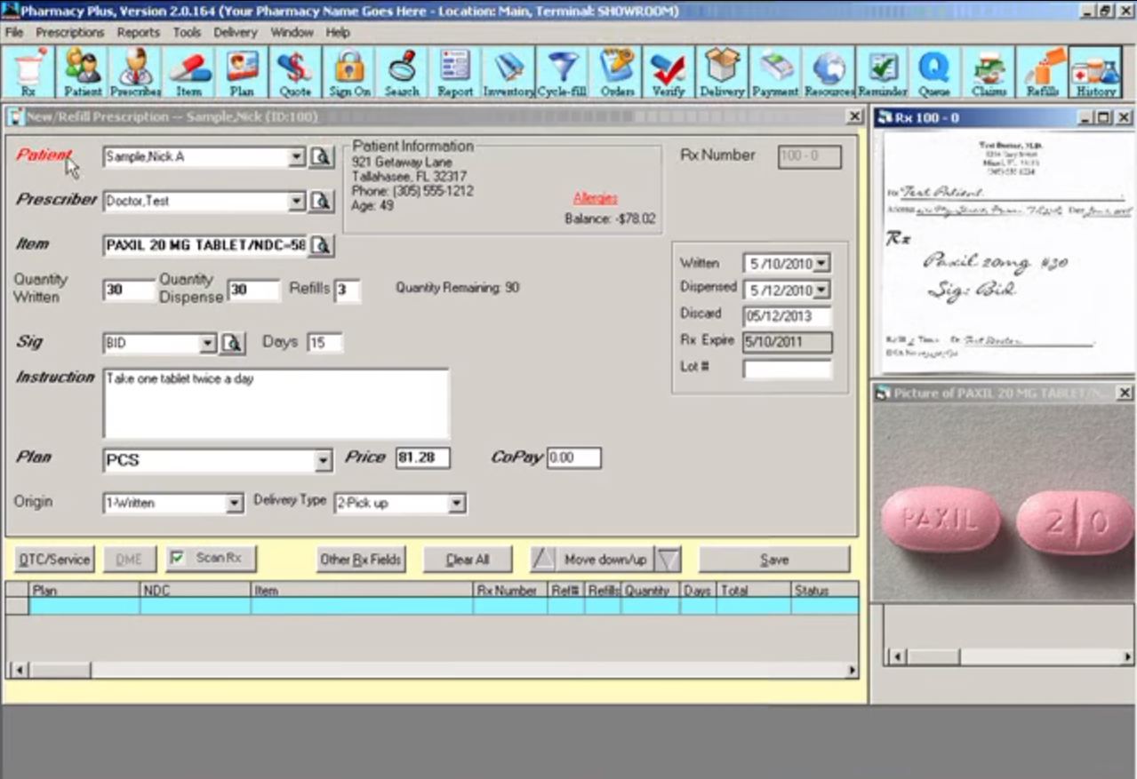Toggle the Scan Rx checkbox

click(x=177, y=558)
